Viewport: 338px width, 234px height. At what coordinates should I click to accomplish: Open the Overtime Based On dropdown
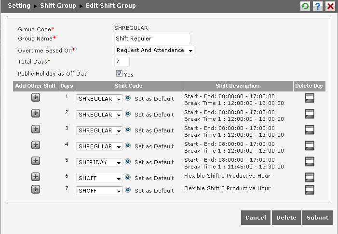154,50
